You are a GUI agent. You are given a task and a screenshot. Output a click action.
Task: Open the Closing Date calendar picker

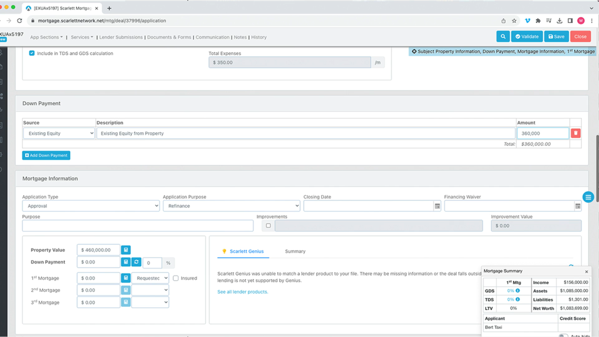click(x=437, y=206)
